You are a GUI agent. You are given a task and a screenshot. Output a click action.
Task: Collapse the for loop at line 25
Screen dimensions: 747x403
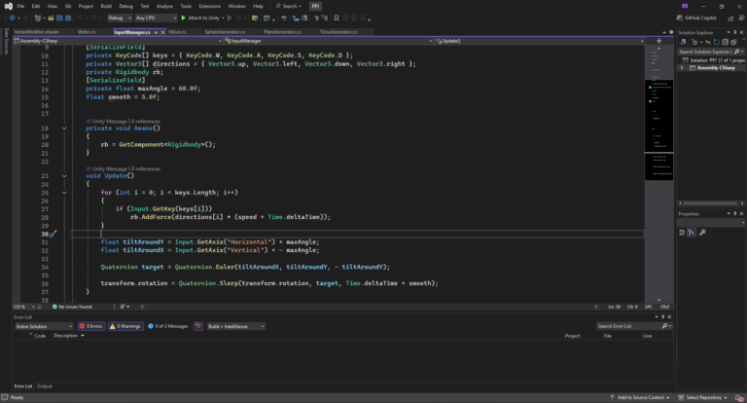(64, 193)
